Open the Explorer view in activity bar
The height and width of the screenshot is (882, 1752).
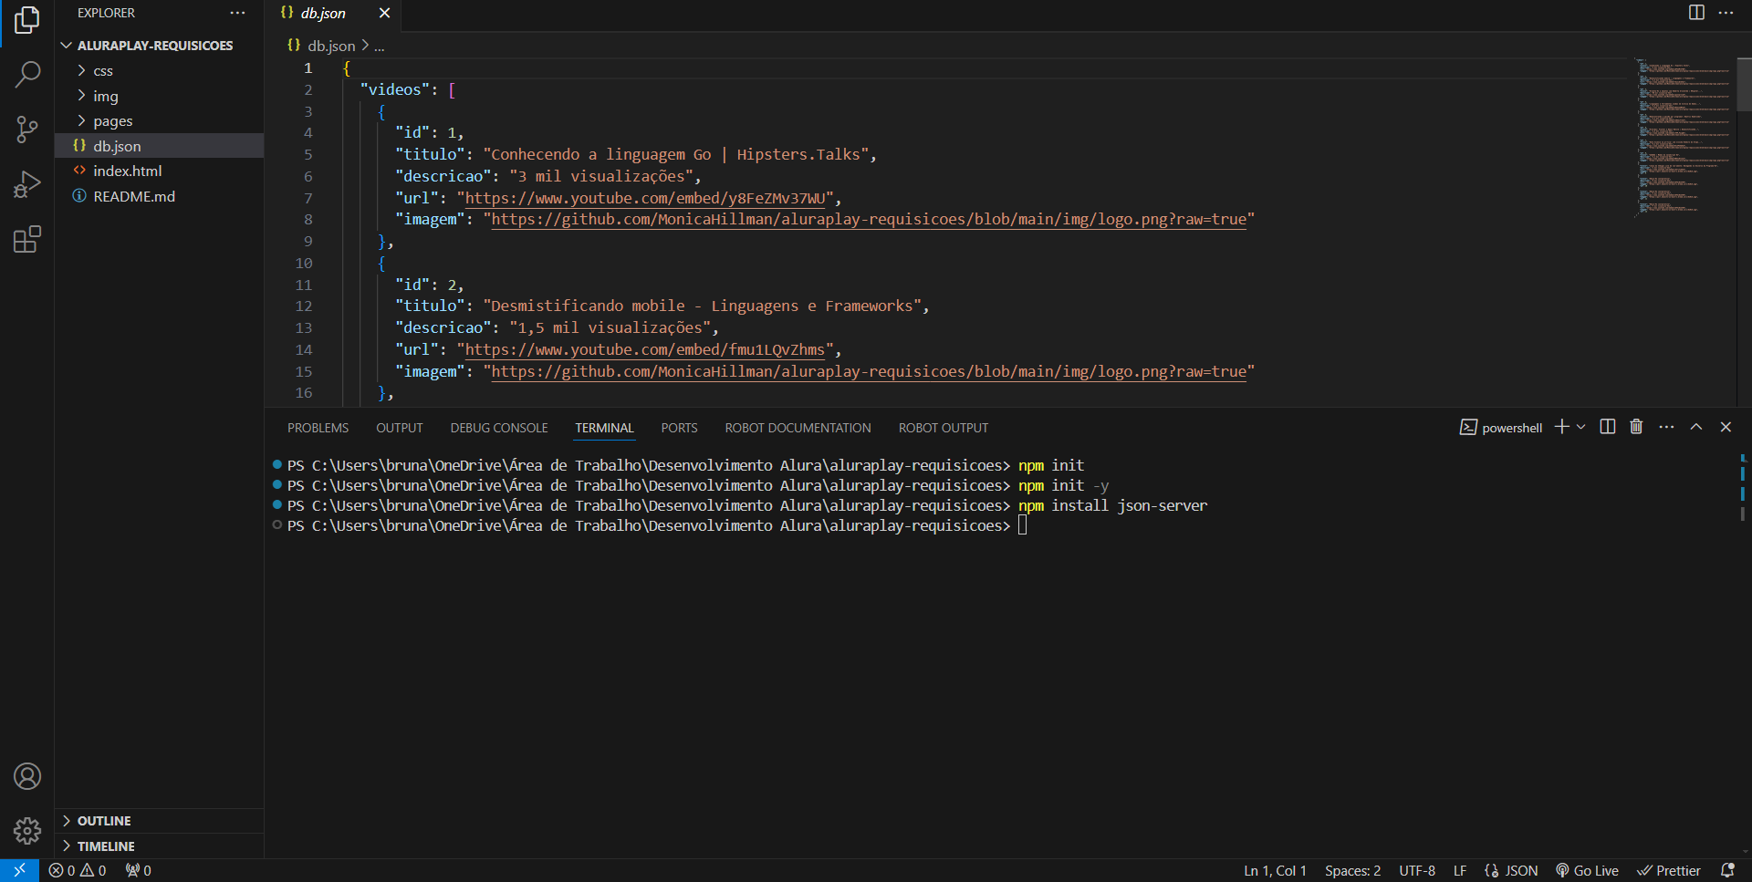click(x=27, y=20)
